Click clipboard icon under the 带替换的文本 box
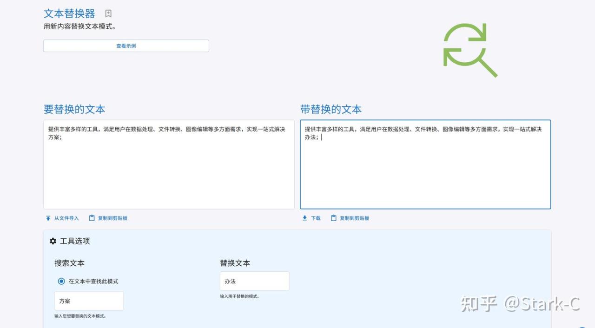 (334, 218)
